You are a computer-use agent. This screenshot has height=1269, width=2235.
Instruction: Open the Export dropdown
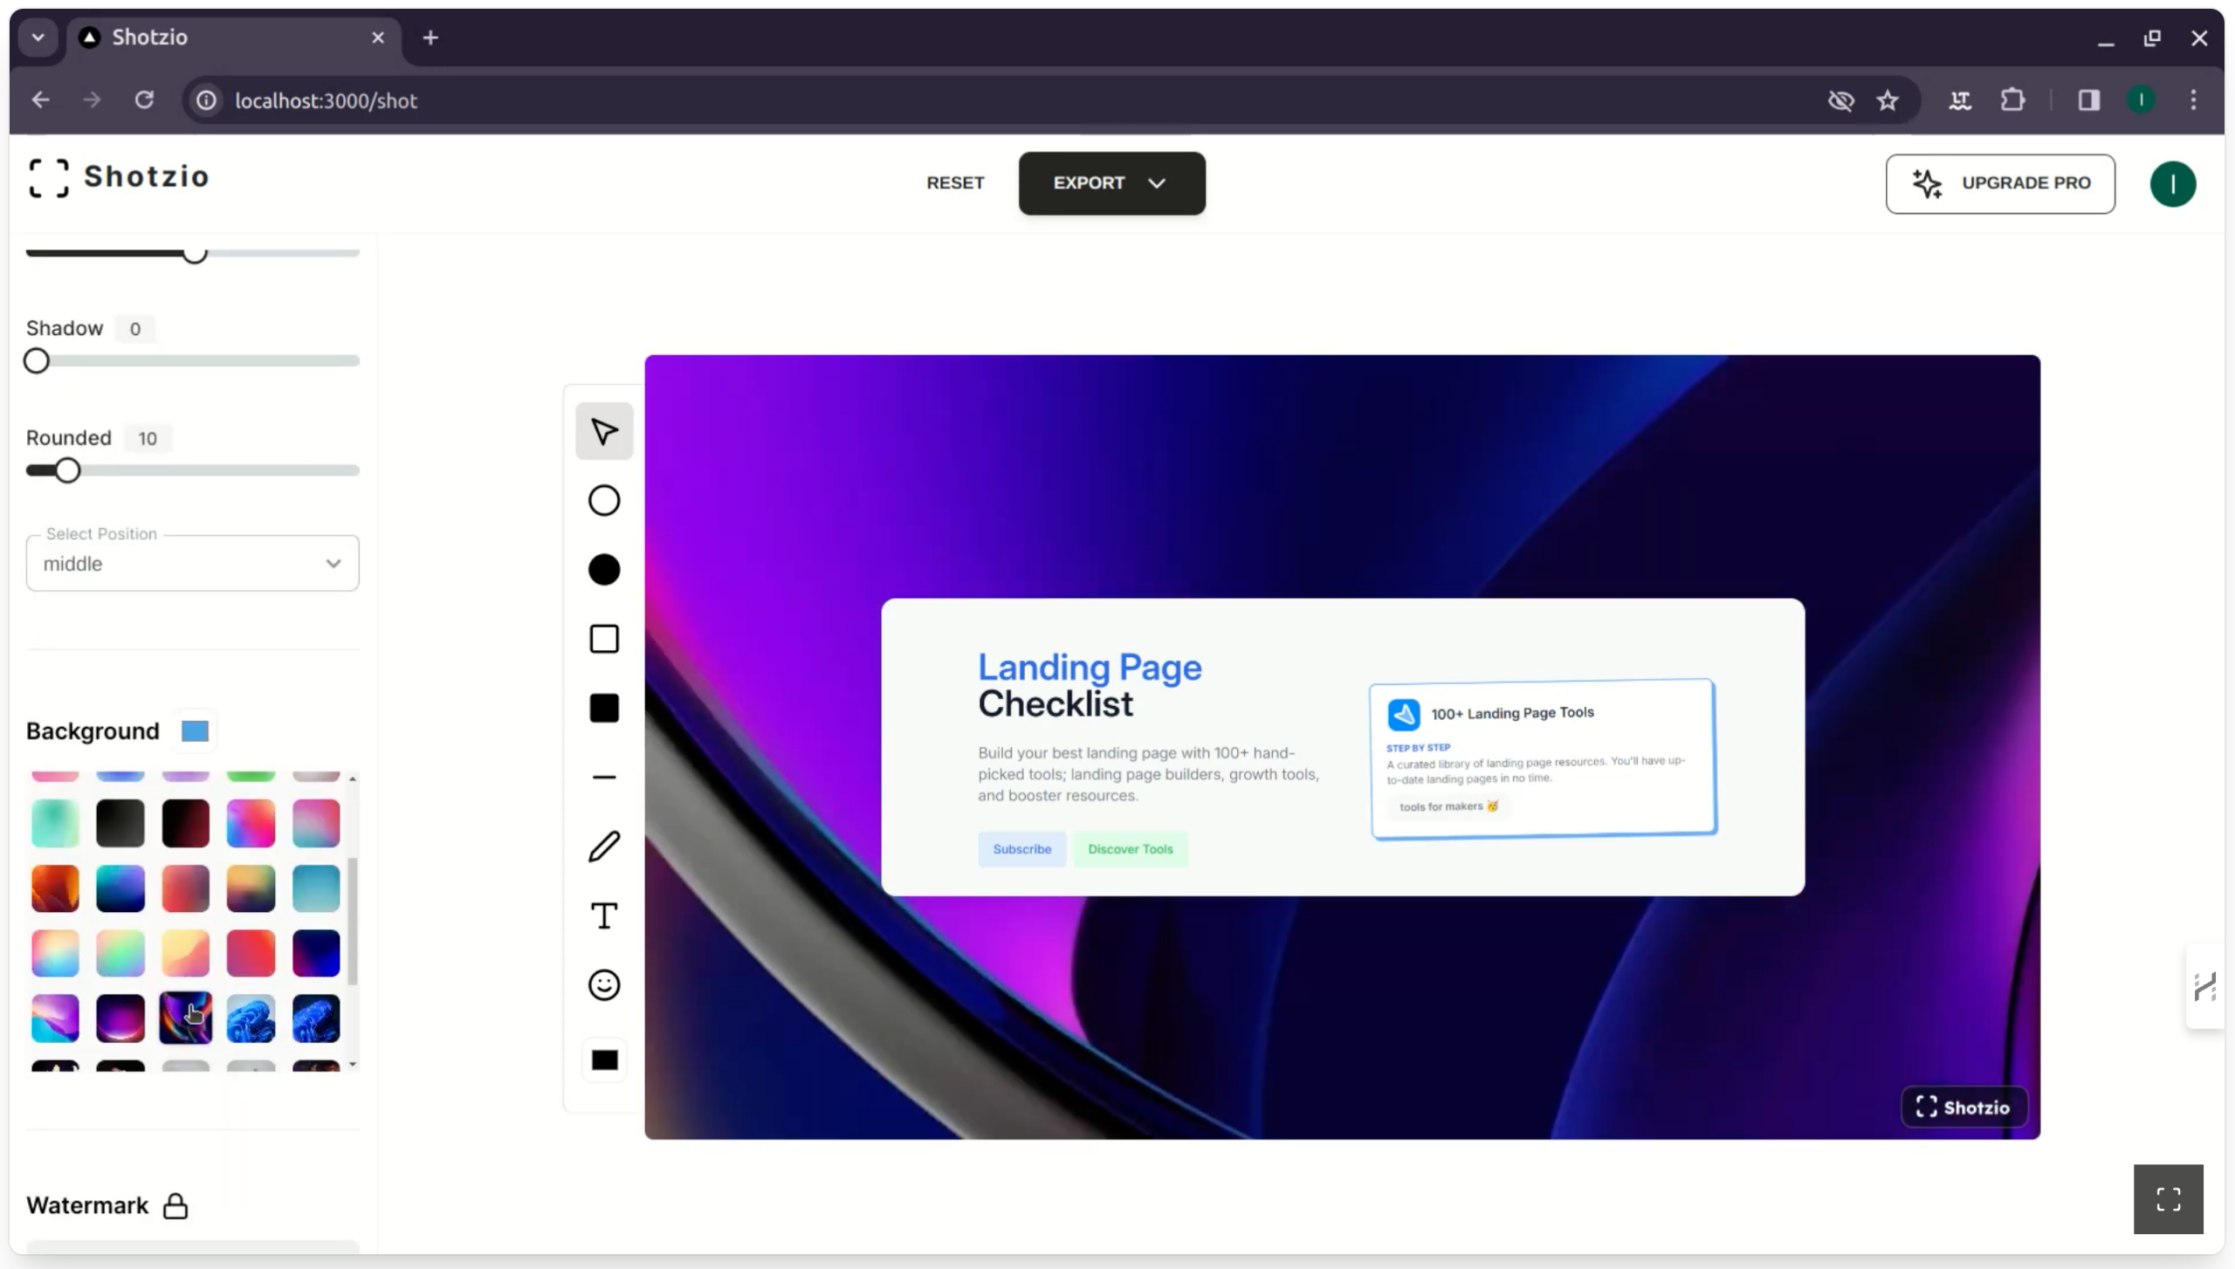tap(1111, 183)
